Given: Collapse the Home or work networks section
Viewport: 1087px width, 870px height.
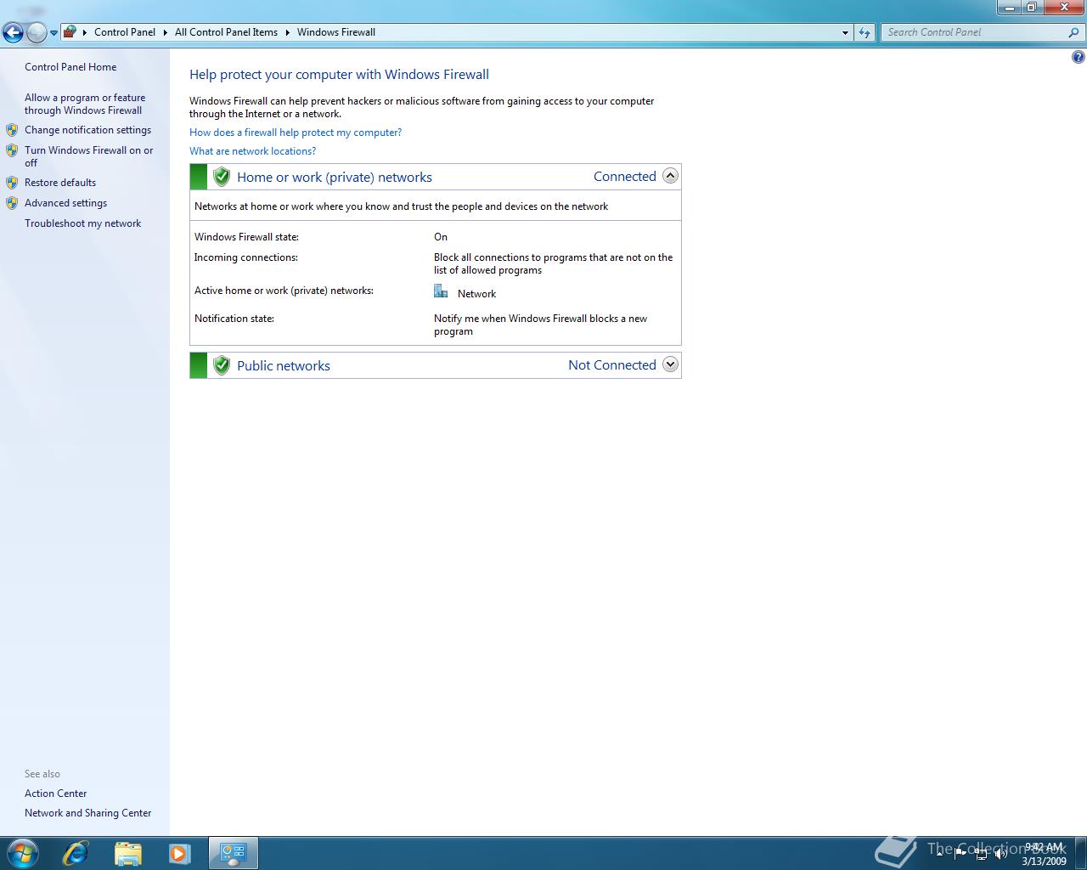Looking at the screenshot, I should tap(670, 176).
